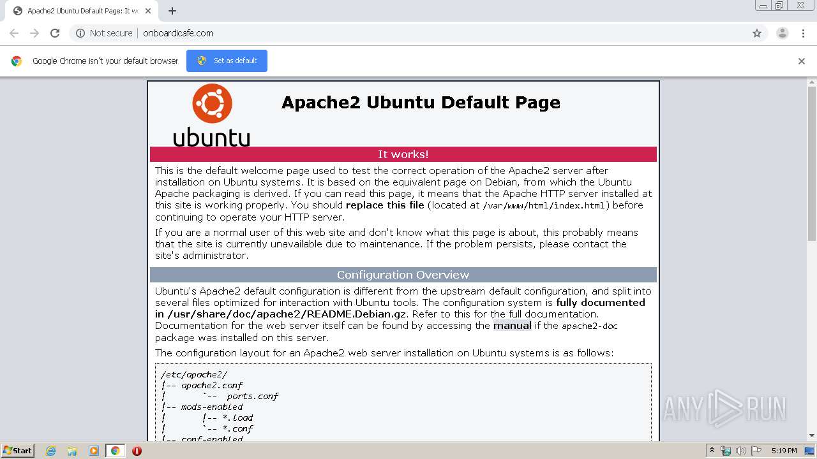817x459 pixels.
Task: View site information for Not secure warning
Action: [x=105, y=33]
